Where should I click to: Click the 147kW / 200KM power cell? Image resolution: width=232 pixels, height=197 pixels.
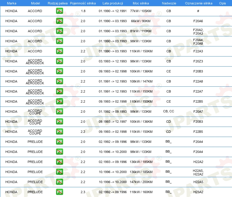tap(141, 182)
